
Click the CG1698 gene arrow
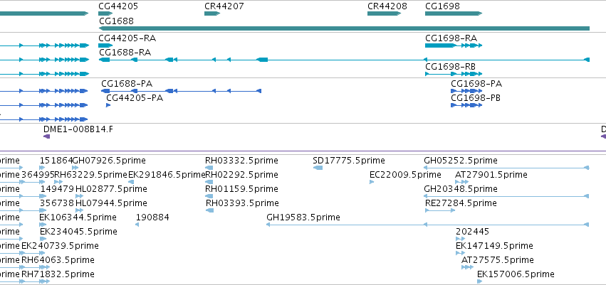(x=454, y=14)
